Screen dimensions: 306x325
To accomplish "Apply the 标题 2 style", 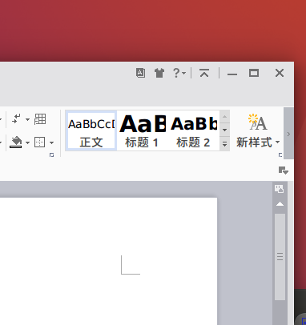I will coord(193,130).
